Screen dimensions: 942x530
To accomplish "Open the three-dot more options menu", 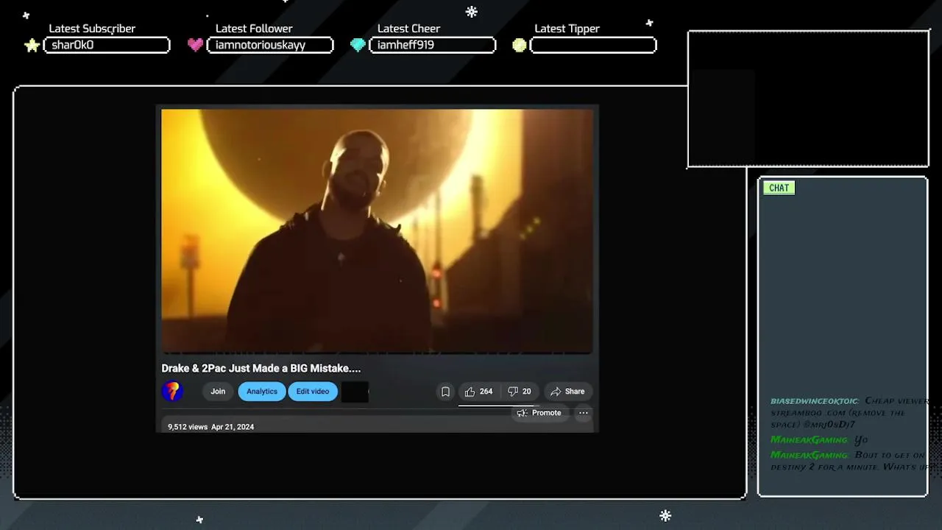I will [584, 413].
